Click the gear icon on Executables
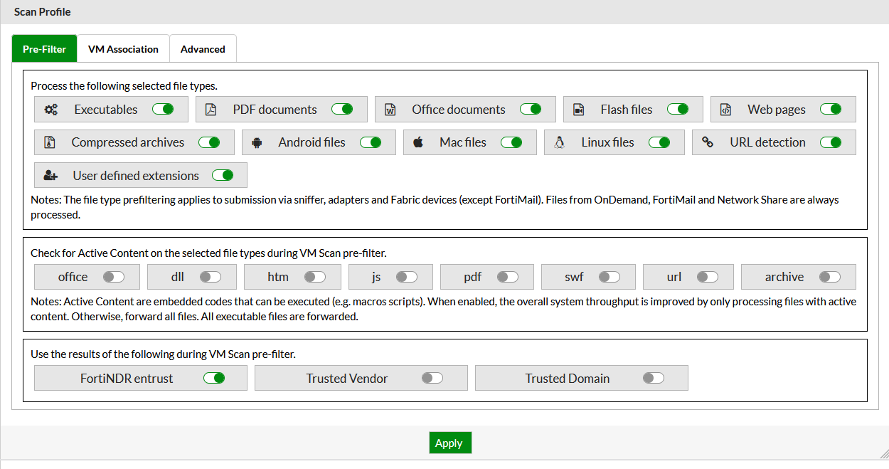 point(50,109)
